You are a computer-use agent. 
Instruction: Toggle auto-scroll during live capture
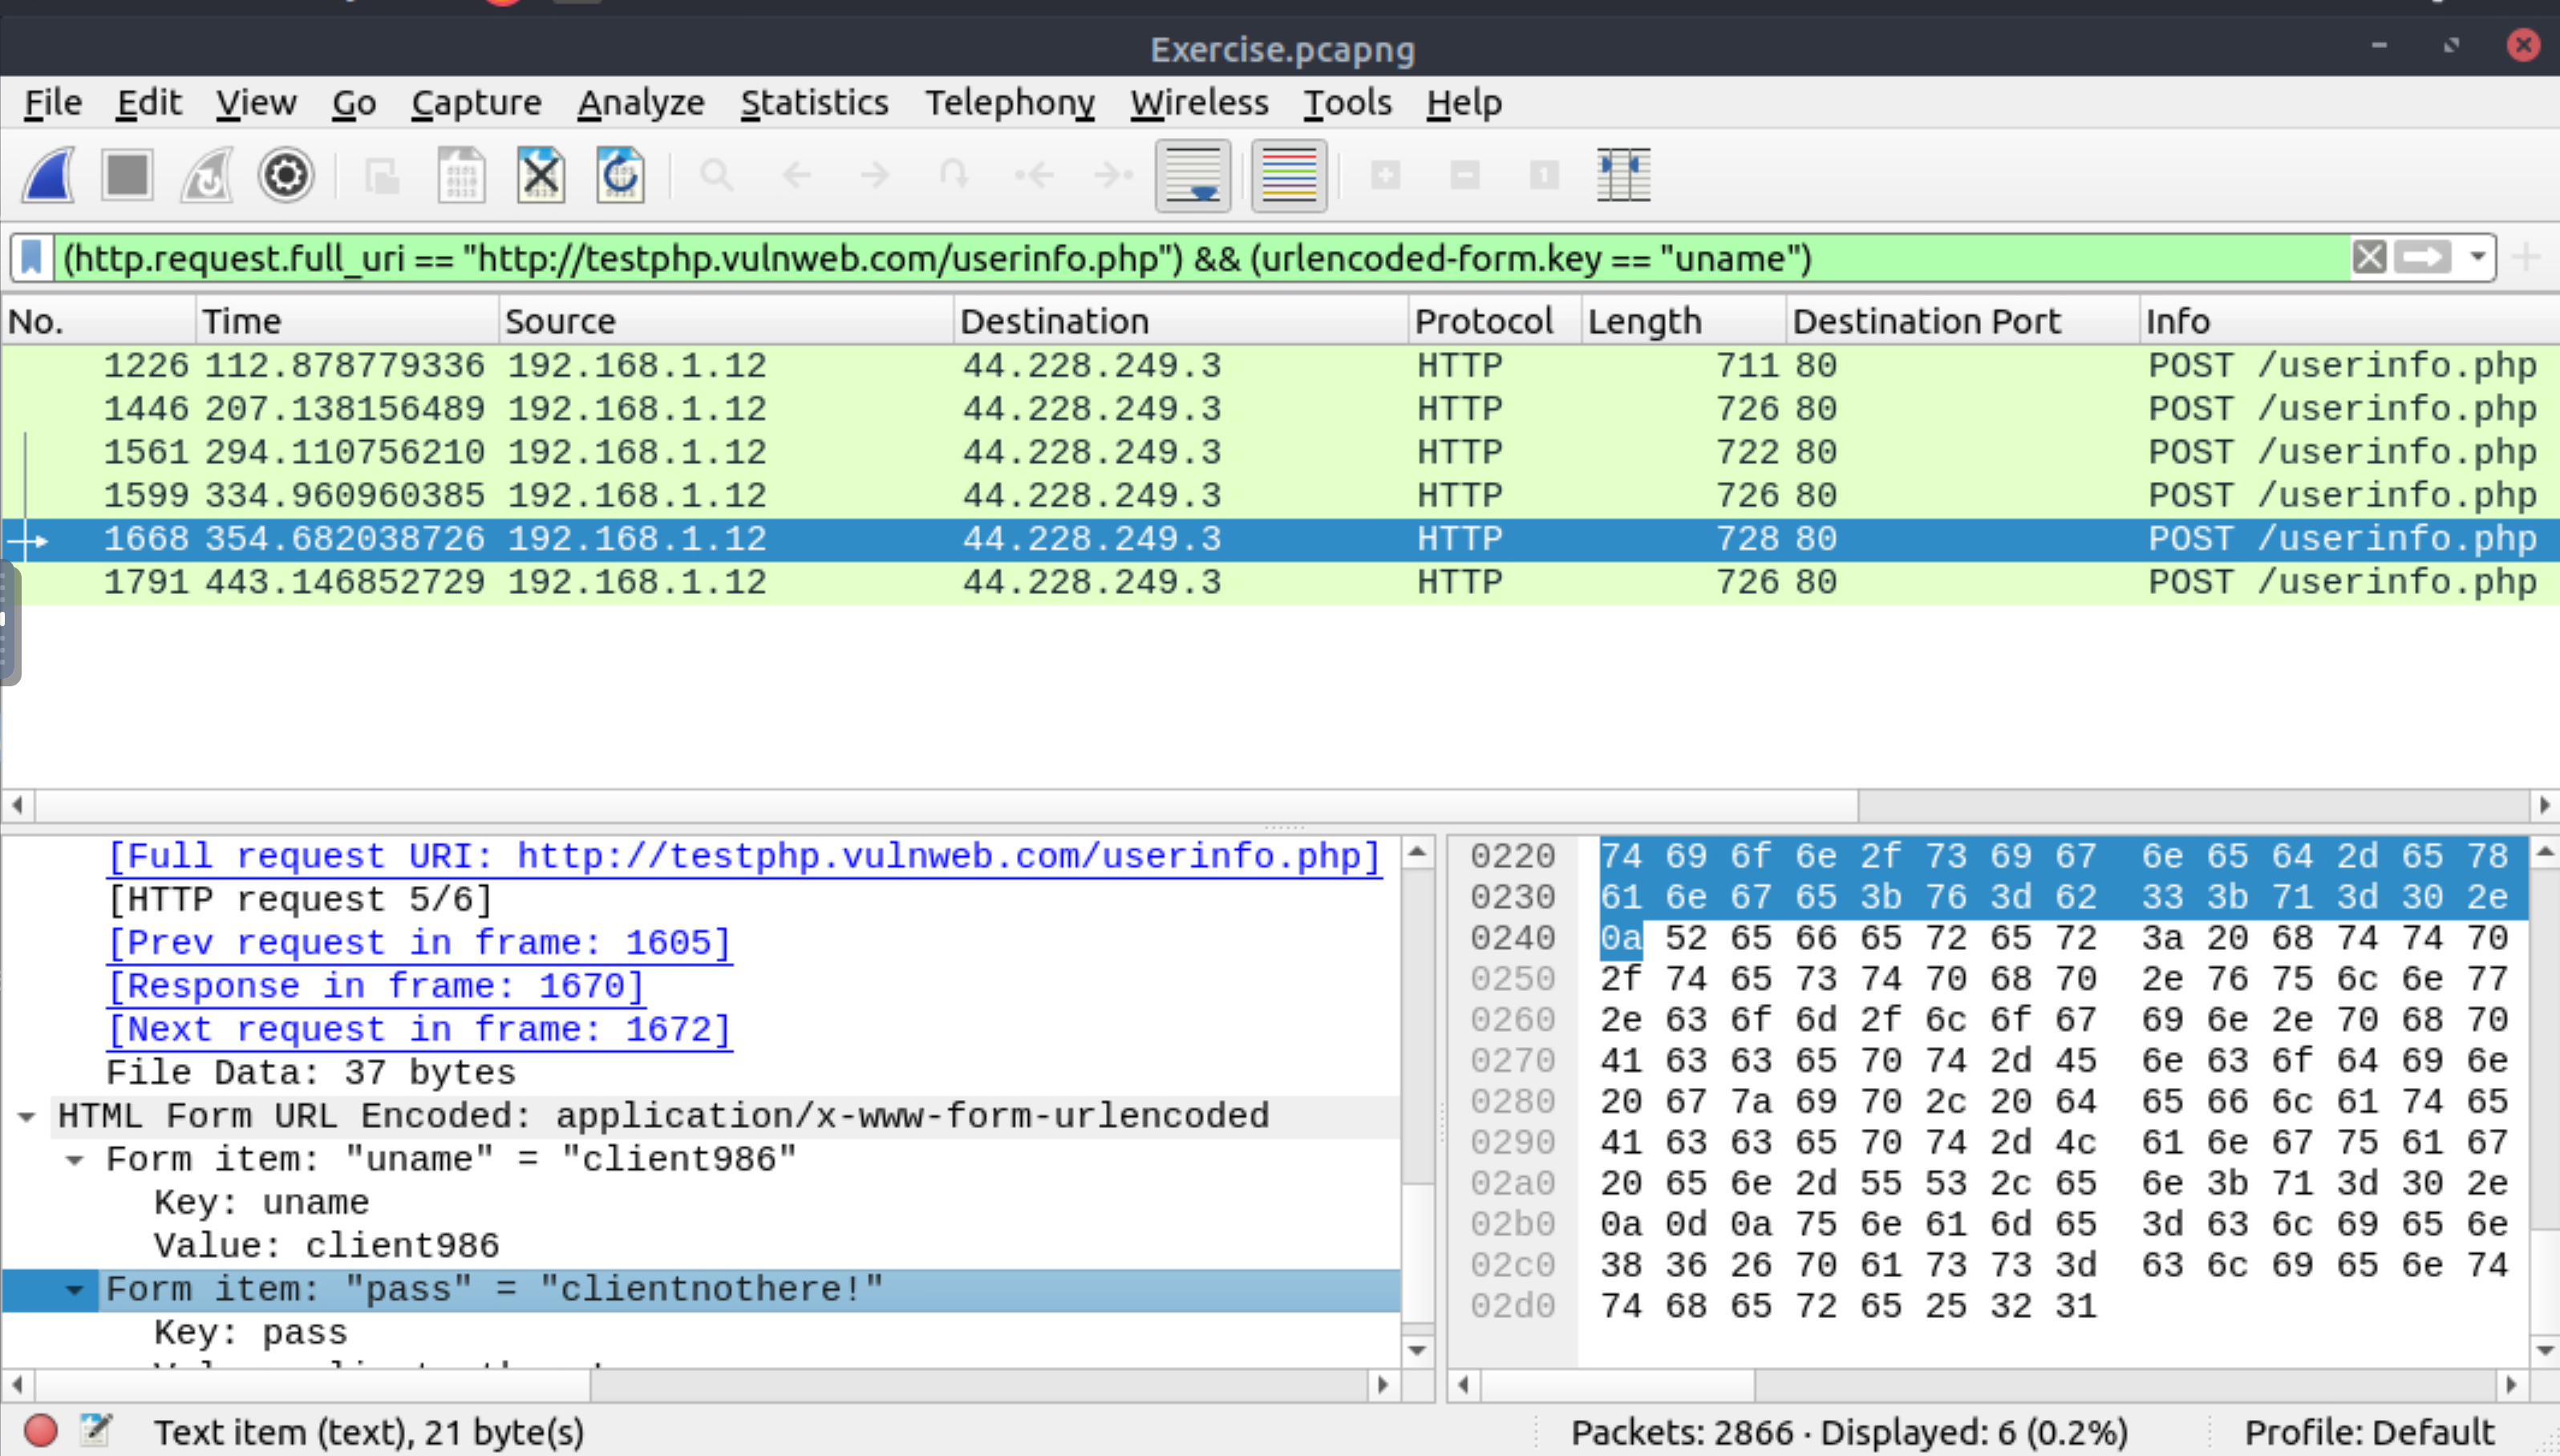tap(1193, 176)
